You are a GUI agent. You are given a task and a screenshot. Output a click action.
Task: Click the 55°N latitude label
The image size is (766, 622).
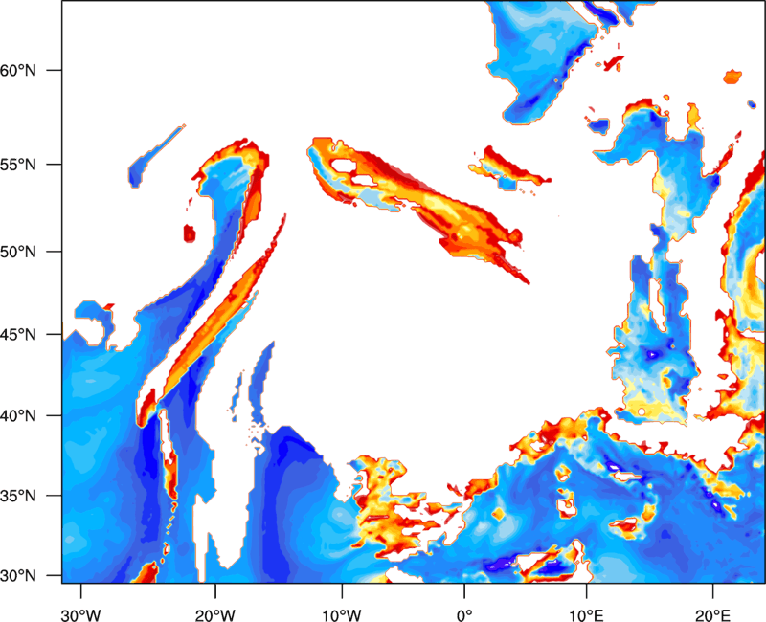(18, 165)
